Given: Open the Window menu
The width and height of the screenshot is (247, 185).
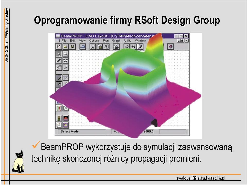Looking at the screenshot, I should pos(140,41).
